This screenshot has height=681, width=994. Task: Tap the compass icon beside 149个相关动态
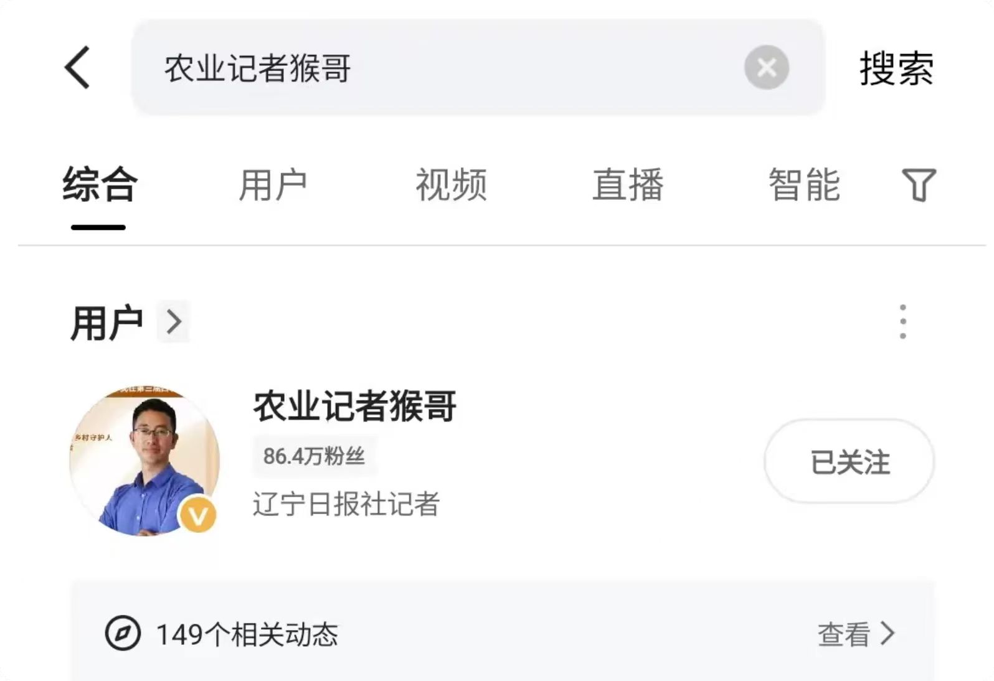[x=123, y=634]
